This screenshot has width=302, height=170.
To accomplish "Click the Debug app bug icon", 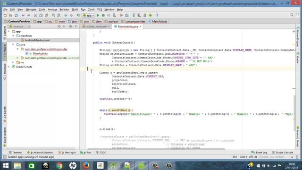I will point(103,15).
